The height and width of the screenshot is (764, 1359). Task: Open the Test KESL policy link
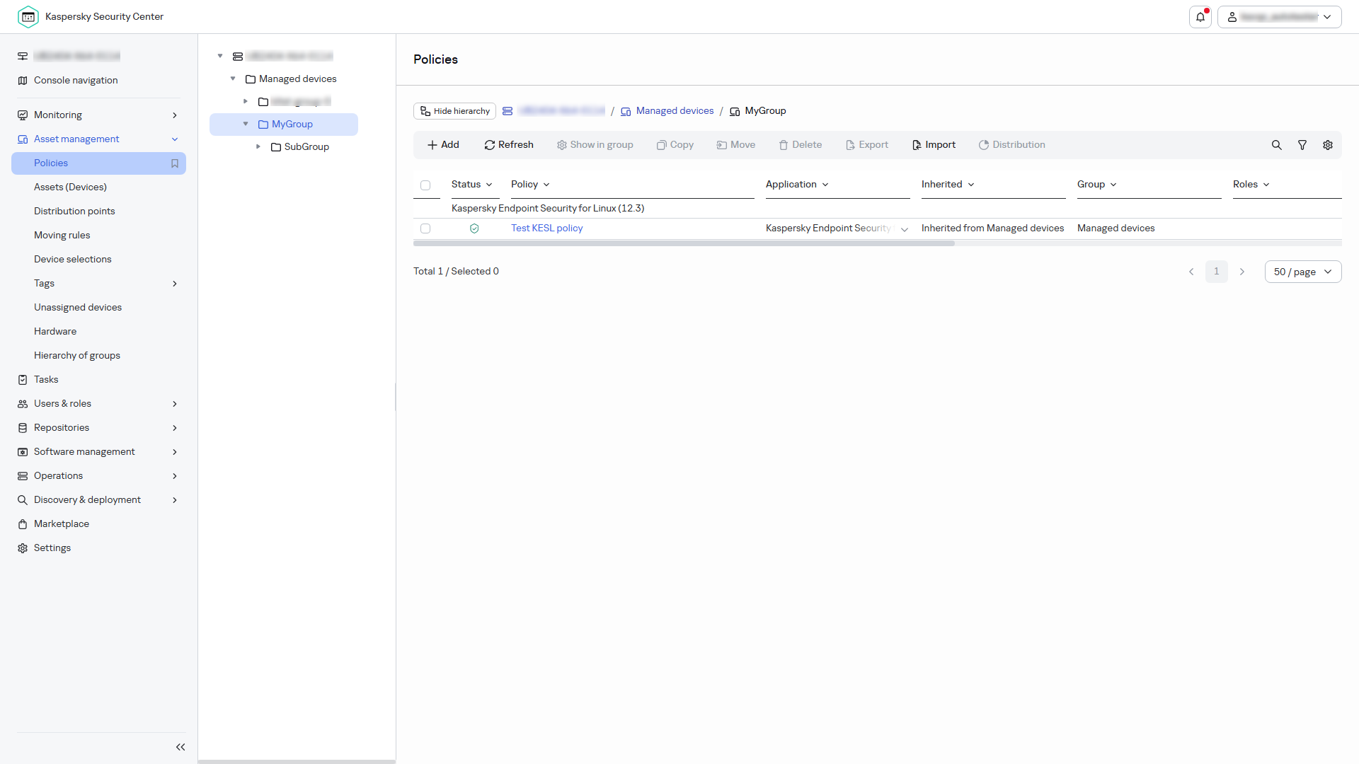(x=547, y=228)
